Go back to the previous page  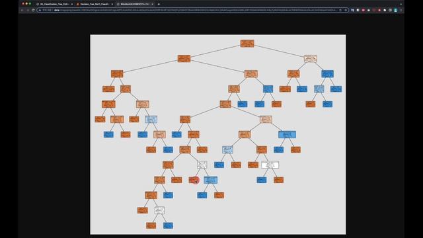click(x=22, y=10)
